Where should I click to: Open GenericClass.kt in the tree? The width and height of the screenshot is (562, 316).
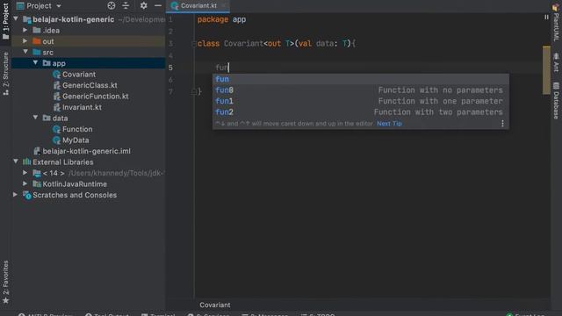point(90,85)
